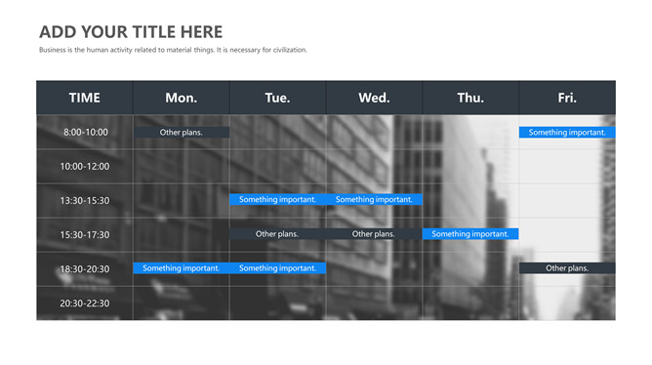Select Thursday's Something important block
Screen dimensions: 652x365
tap(470, 233)
